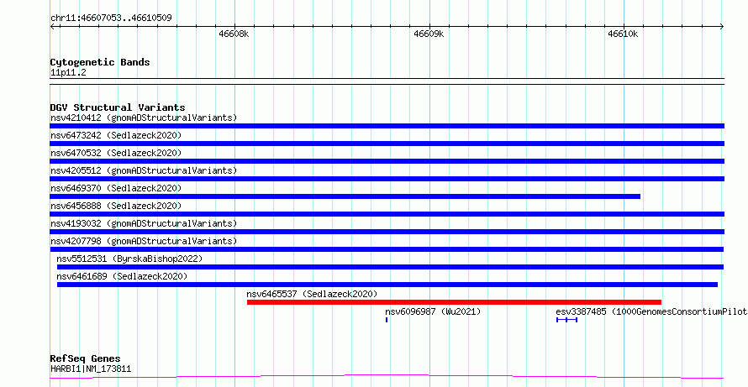Screen dimensions: 748x387
Task: Click the DGV Structural Variants track title
Action: coord(118,107)
